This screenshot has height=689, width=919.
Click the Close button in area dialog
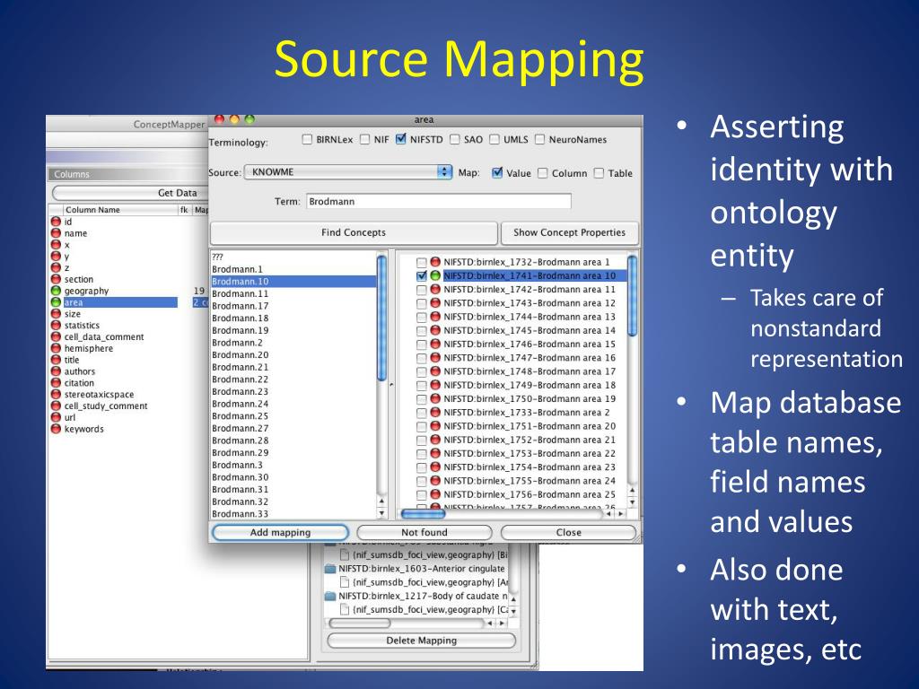click(568, 532)
